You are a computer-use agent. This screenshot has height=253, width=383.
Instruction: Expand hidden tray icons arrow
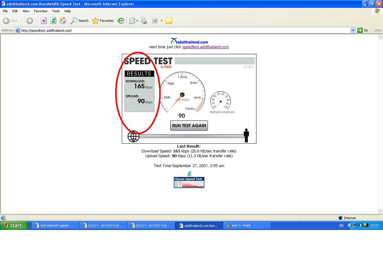click(x=350, y=225)
